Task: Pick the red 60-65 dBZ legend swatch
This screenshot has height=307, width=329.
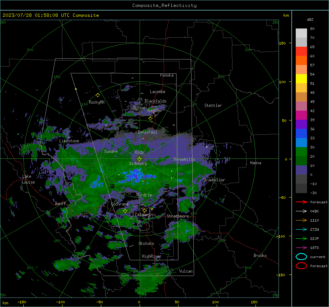Action: pyautogui.click(x=301, y=51)
